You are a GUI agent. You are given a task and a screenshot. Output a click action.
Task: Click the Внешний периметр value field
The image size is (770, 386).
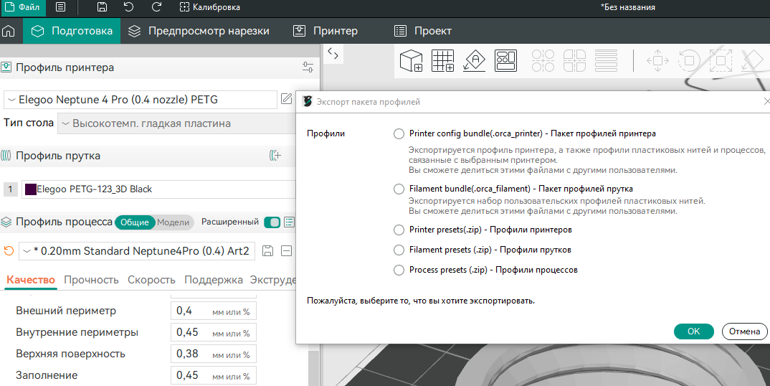(x=213, y=311)
